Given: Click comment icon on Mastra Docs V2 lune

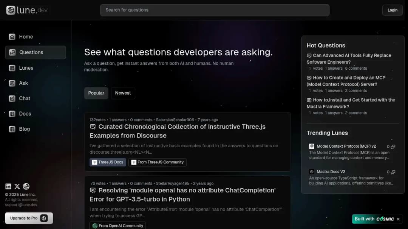Looking at the screenshot, I should click(x=393, y=172).
